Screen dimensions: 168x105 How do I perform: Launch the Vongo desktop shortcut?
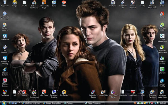coord(15,4)
